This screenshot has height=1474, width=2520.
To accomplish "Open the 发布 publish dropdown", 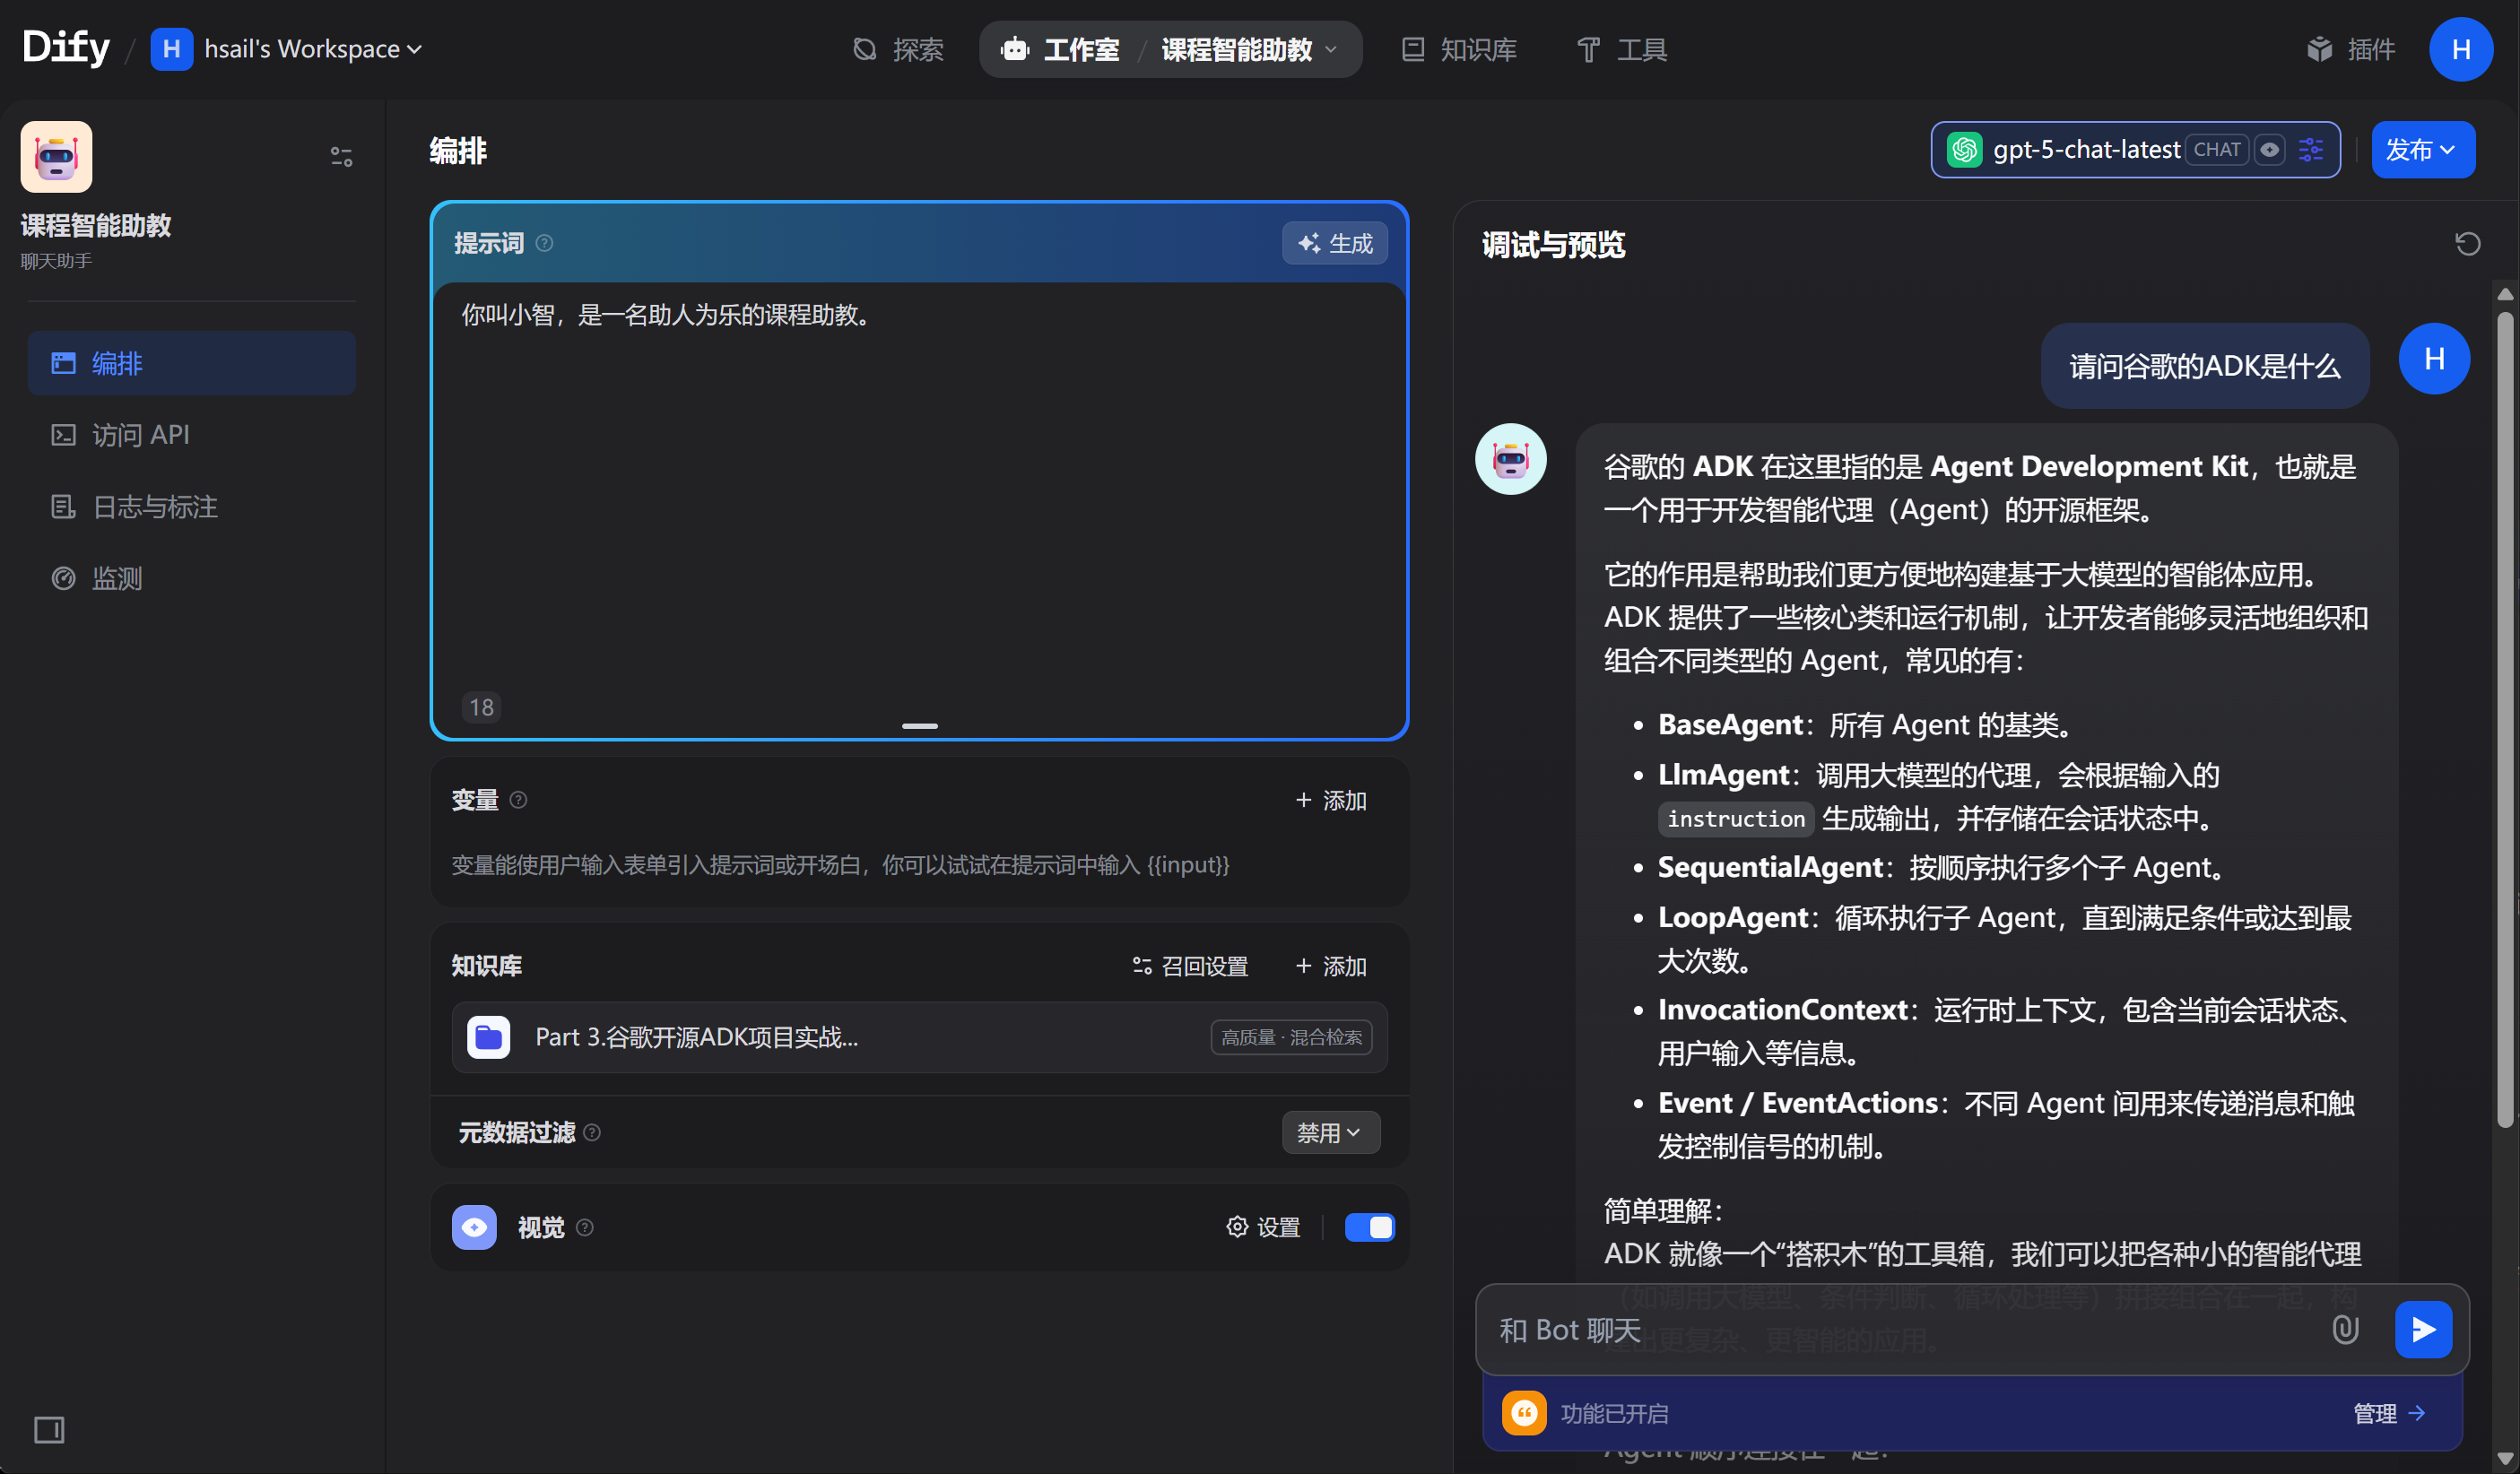I will point(2422,150).
